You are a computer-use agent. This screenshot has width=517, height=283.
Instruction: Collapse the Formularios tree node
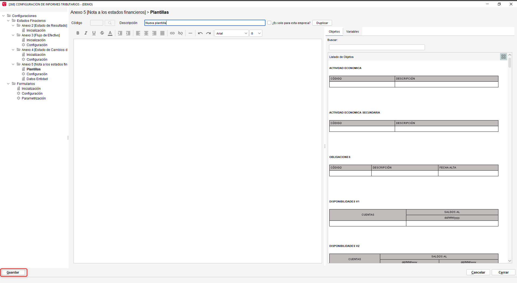[8, 84]
